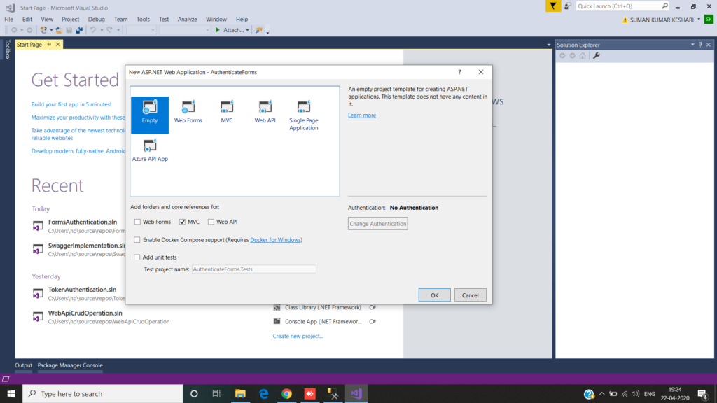Image resolution: width=717 pixels, height=403 pixels.
Task: Click Solution Explorer Home icon
Action: 583,56
